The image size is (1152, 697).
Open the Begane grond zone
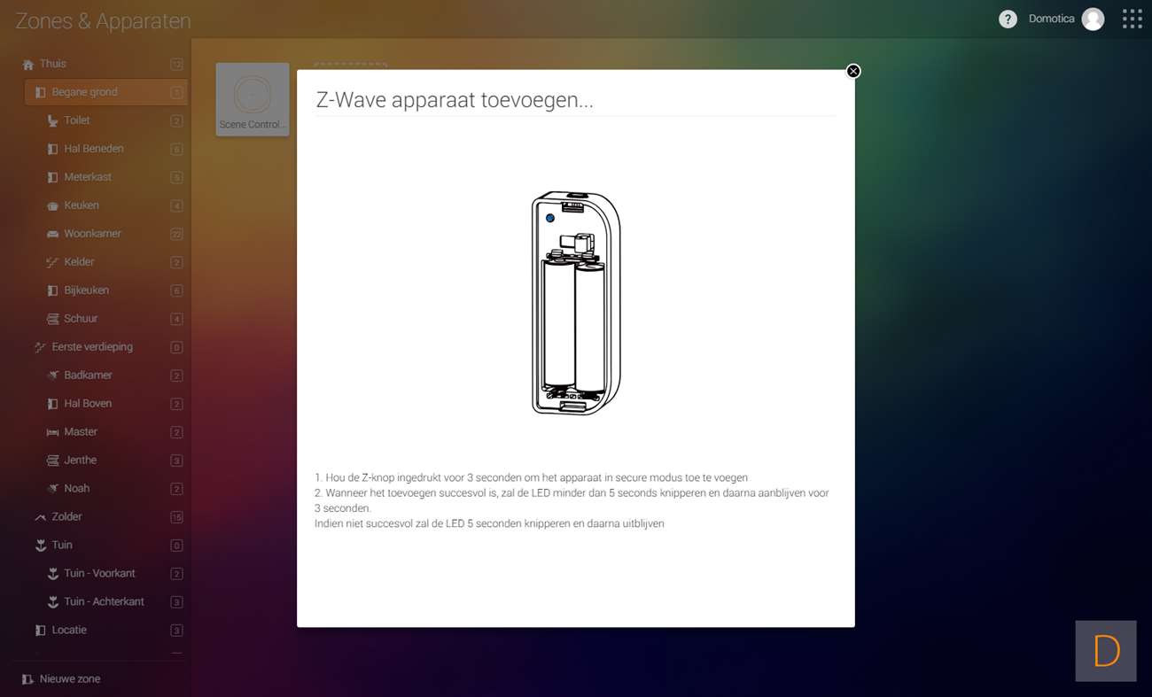pyautogui.click(x=84, y=92)
